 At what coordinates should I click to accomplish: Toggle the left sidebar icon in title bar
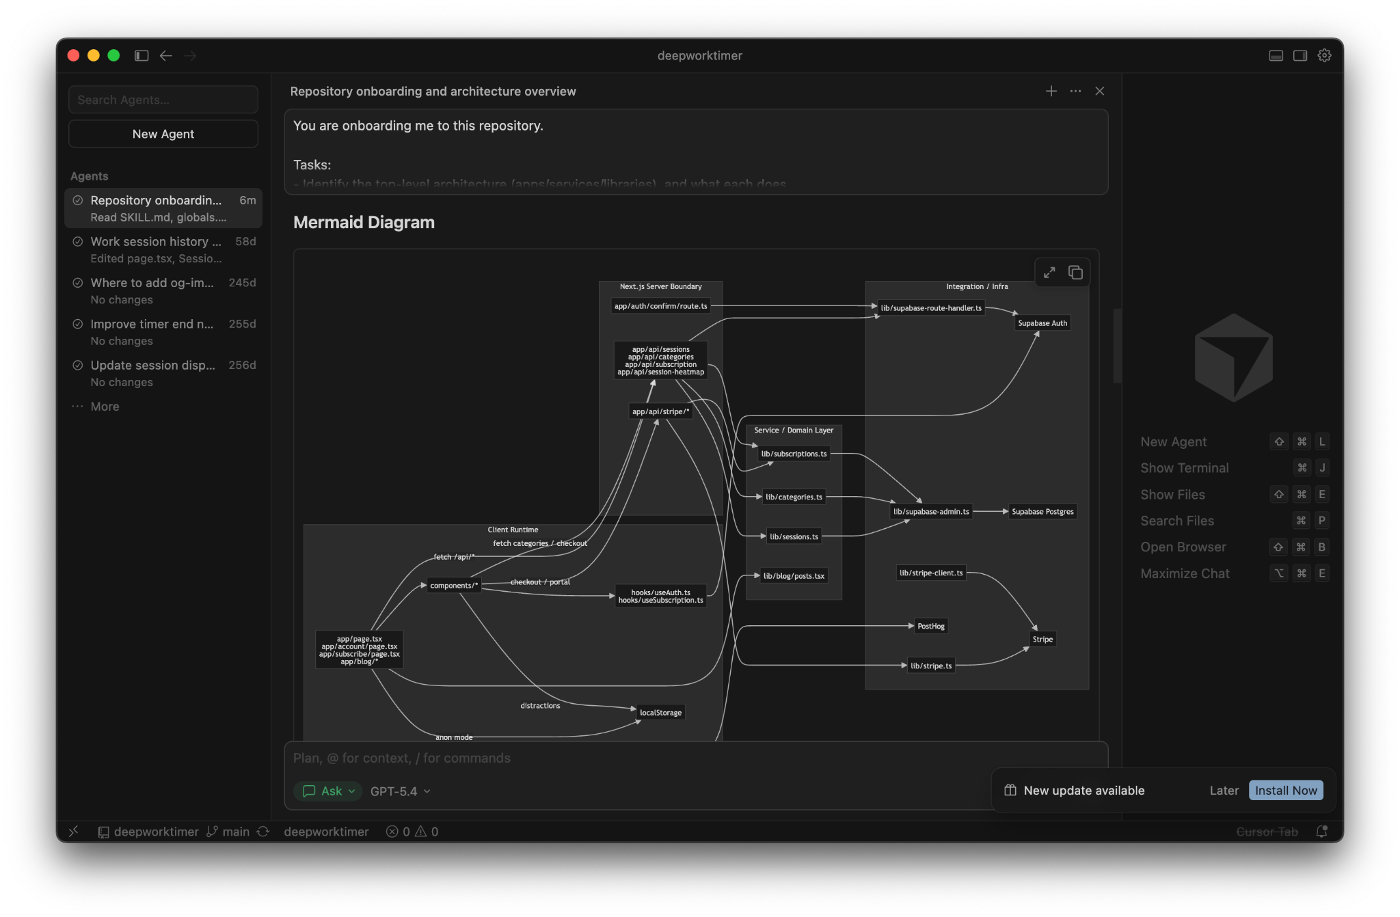(x=142, y=55)
